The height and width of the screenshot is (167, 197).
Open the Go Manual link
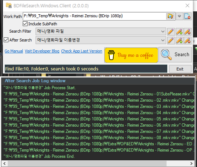(14, 51)
